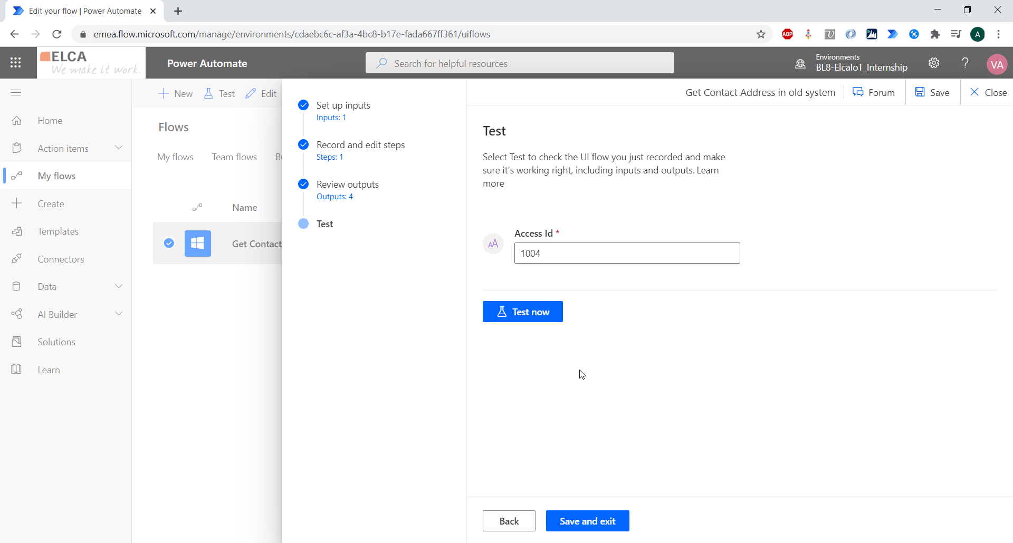Open the Forum link
The image size is (1013, 543).
pos(874,92)
